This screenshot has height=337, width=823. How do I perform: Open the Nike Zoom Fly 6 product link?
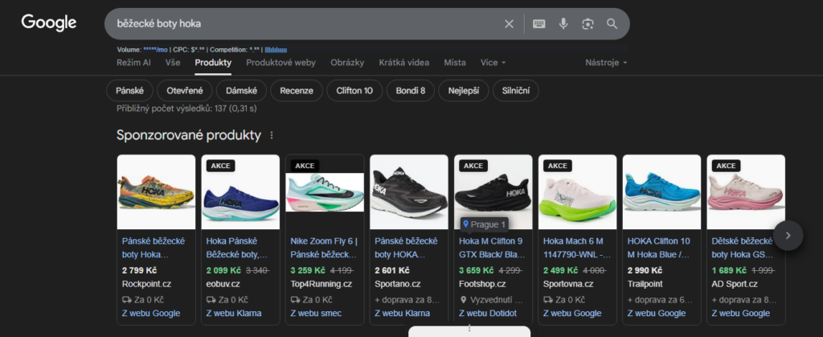(321, 246)
